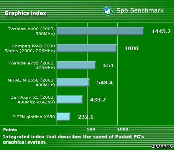Select the Compaq iPAQ 3600 bar
Viewport: 174px width, 150px height.
pos(87,48)
